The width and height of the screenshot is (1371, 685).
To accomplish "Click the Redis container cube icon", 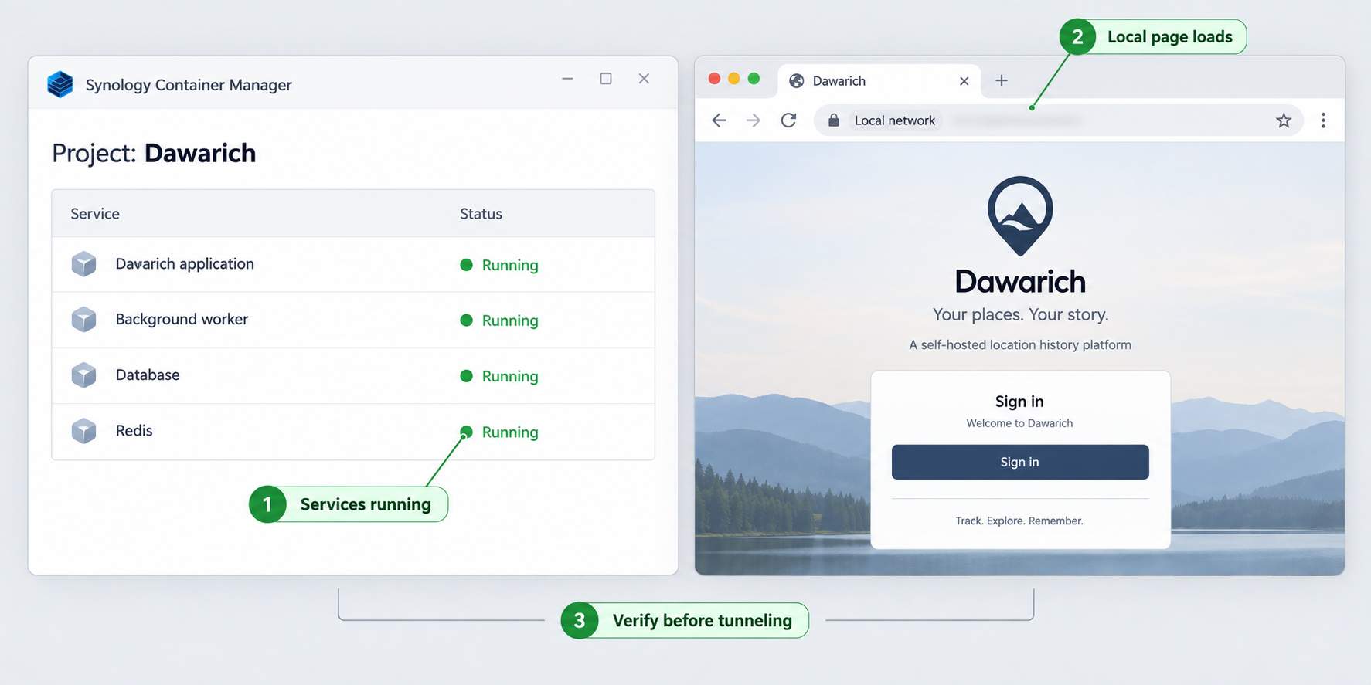I will tap(83, 431).
